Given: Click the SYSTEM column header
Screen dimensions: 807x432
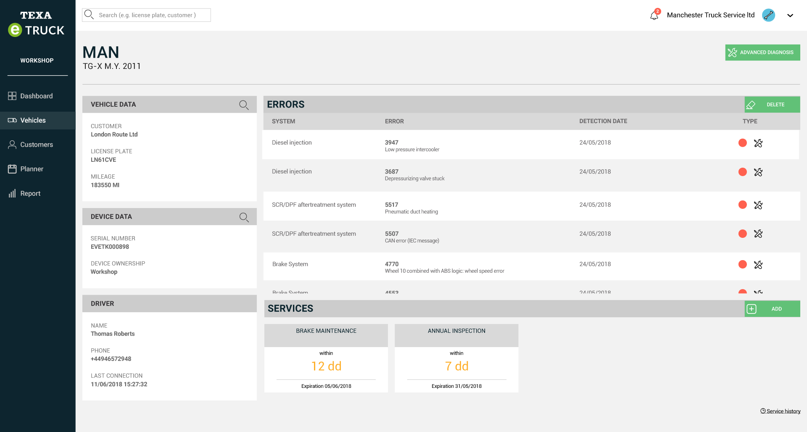Looking at the screenshot, I should point(283,121).
